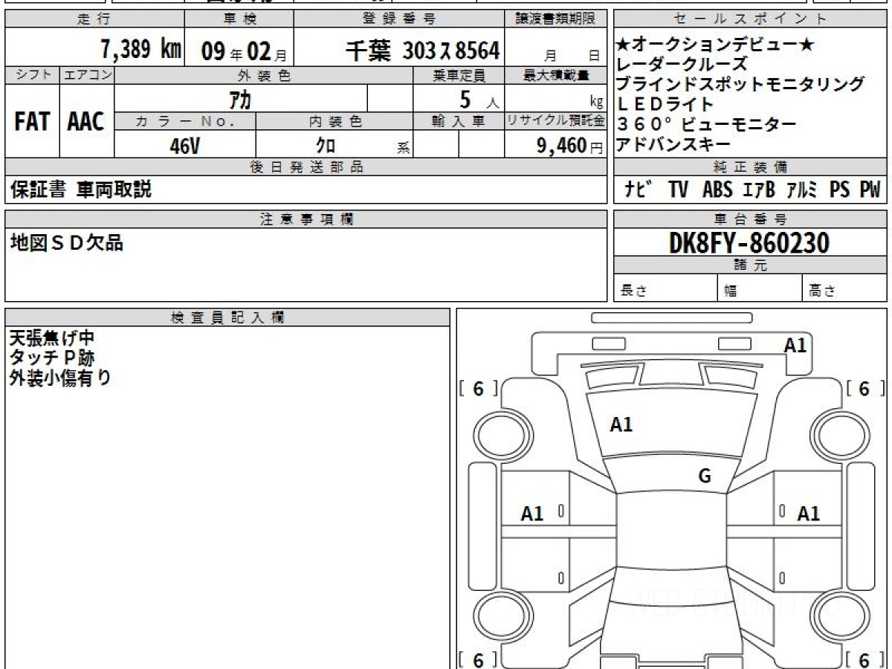Click inspector note タッチP跡
Viewport: 892px width, 669px height.
[x=52, y=358]
